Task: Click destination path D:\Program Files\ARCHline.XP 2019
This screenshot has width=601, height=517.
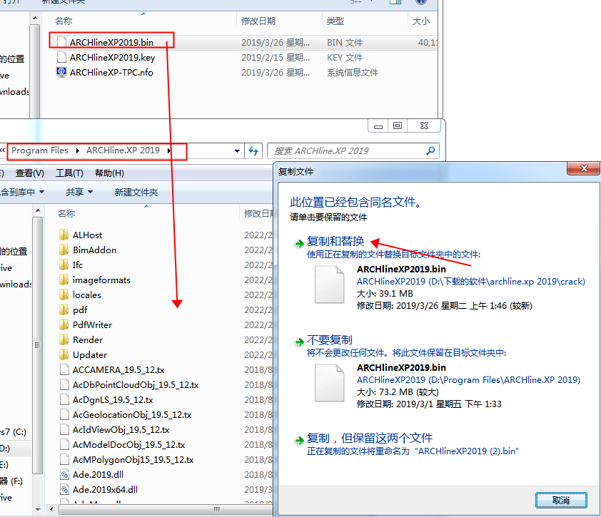Action: coord(468,380)
